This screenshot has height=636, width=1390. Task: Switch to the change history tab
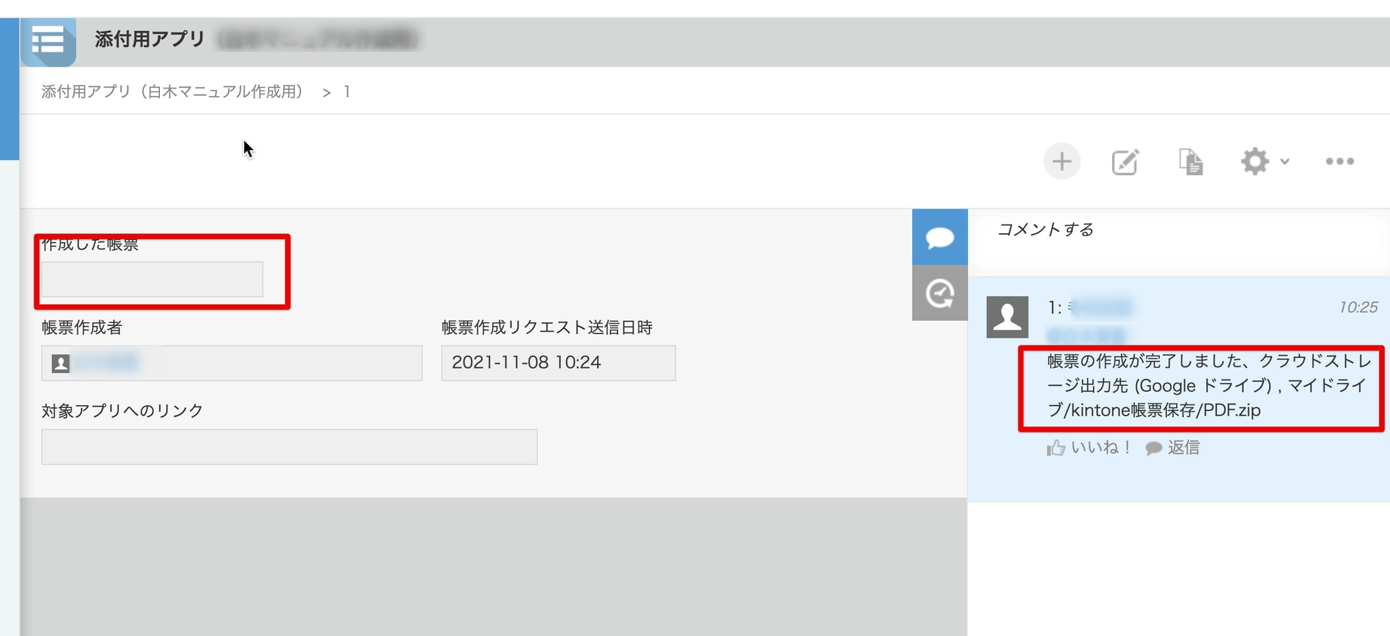[940, 293]
